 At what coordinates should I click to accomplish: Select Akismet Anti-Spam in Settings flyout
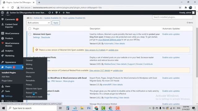coord(34,88)
